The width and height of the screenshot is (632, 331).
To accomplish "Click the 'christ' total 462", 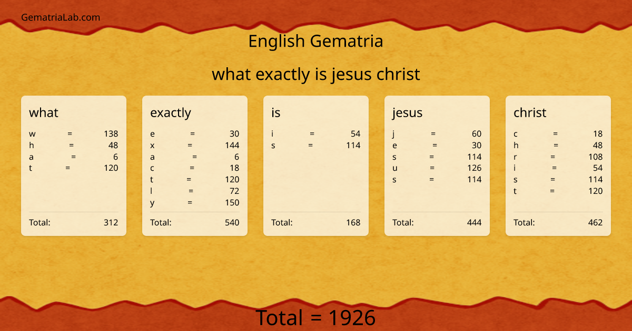I will tap(596, 222).
